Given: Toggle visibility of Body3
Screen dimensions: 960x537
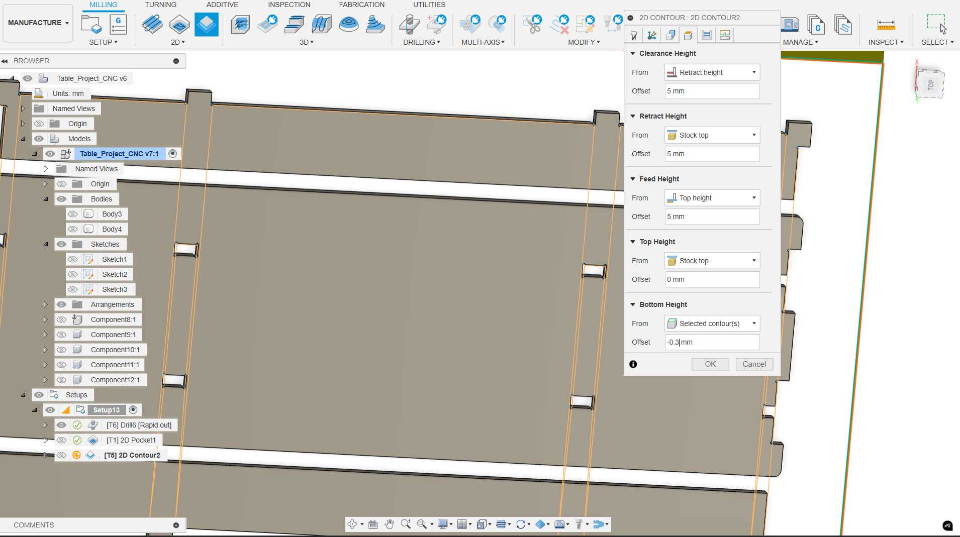Looking at the screenshot, I should pyautogui.click(x=73, y=214).
